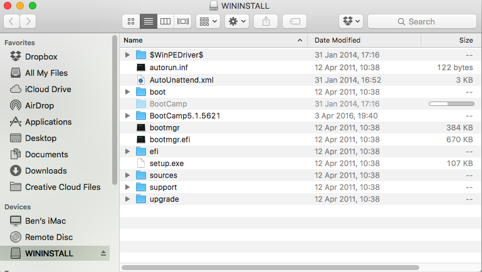Click the Search field
The height and width of the screenshot is (272, 482).
[422, 21]
